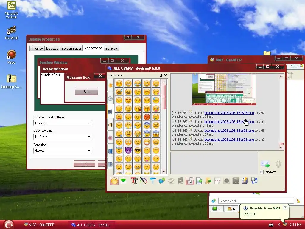Click the blue filter funnel icon
The height and width of the screenshot is (229, 305).
(x=153, y=181)
